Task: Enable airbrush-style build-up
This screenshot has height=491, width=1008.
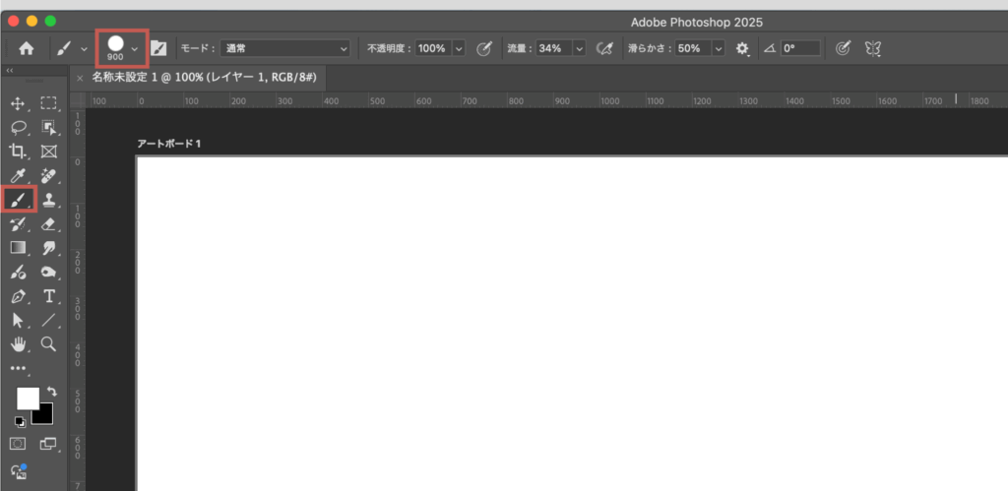Action: click(603, 48)
